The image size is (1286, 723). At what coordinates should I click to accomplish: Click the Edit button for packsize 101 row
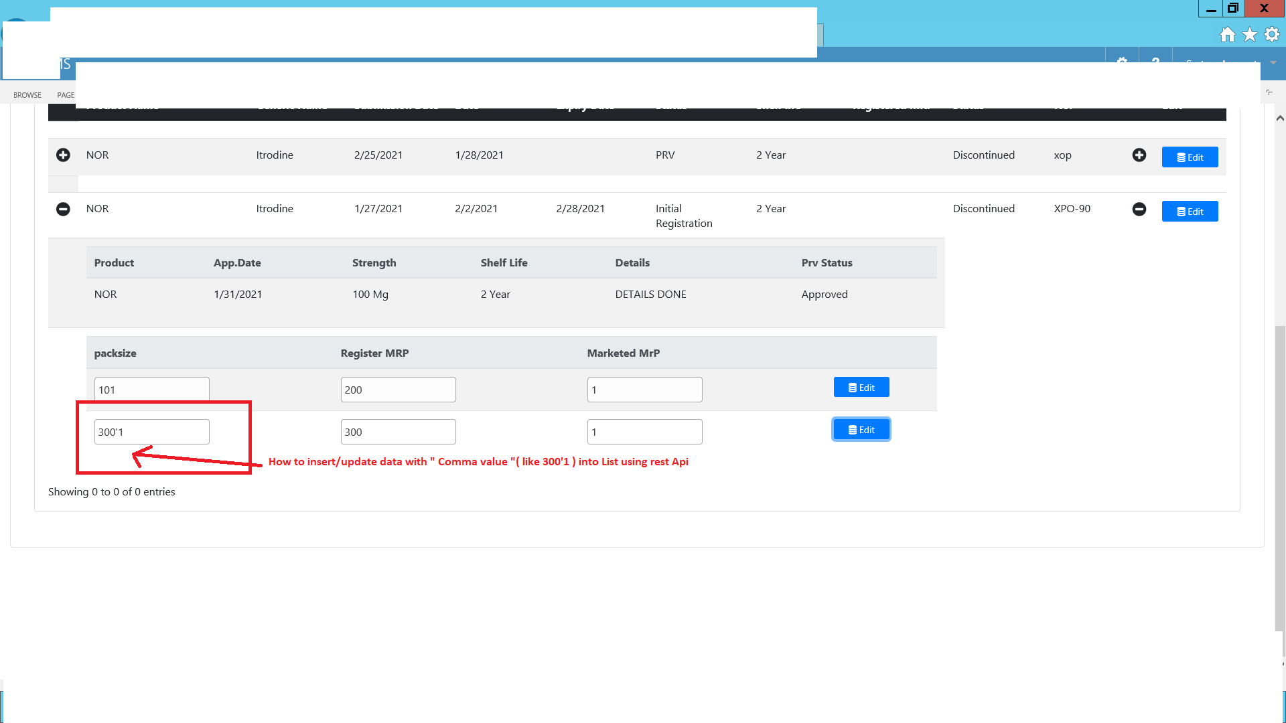pyautogui.click(x=861, y=387)
